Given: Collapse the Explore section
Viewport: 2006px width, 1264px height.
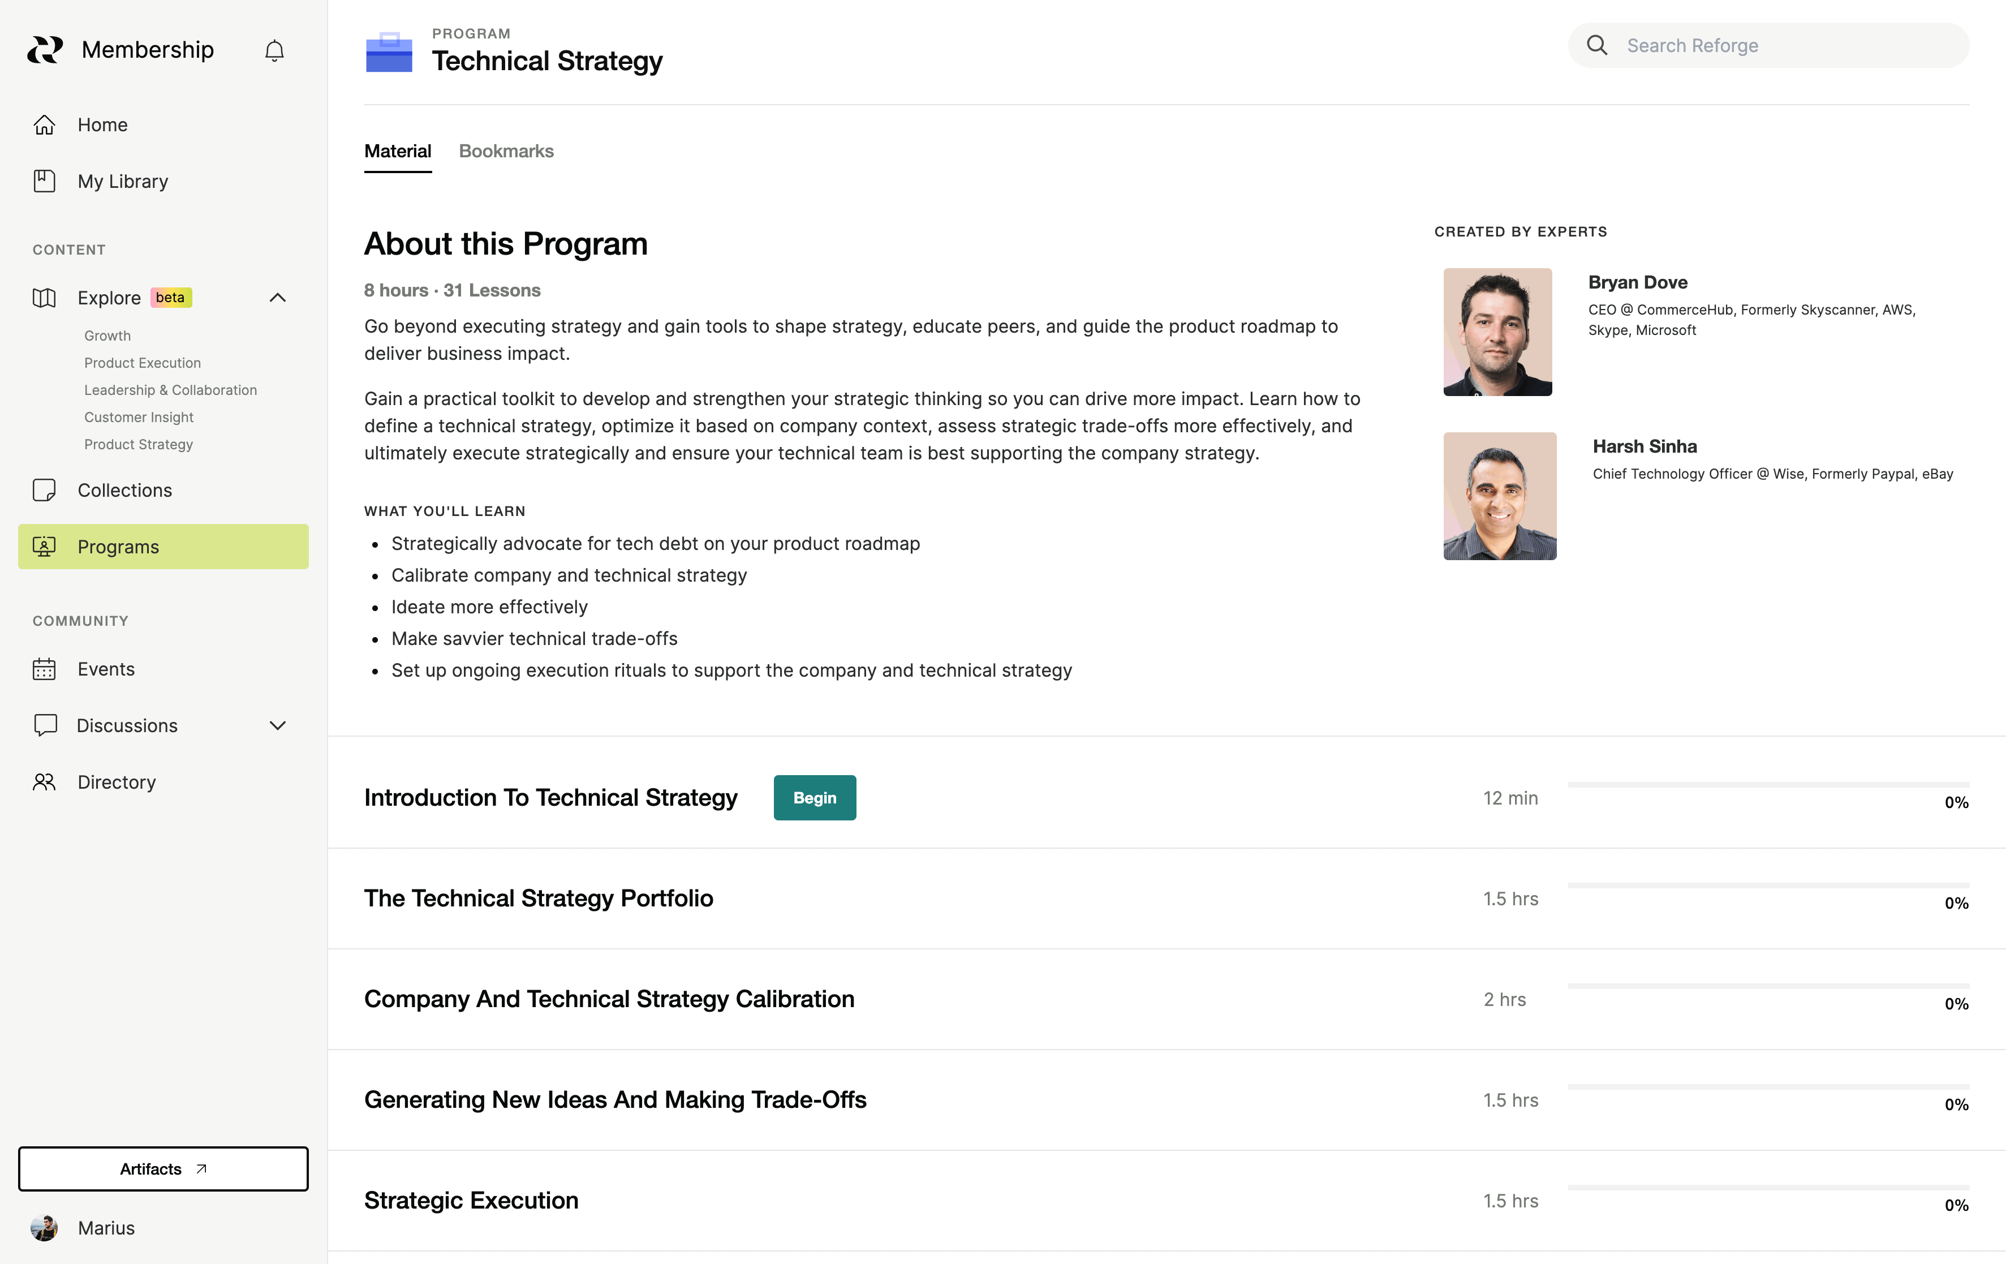Looking at the screenshot, I should point(277,298).
